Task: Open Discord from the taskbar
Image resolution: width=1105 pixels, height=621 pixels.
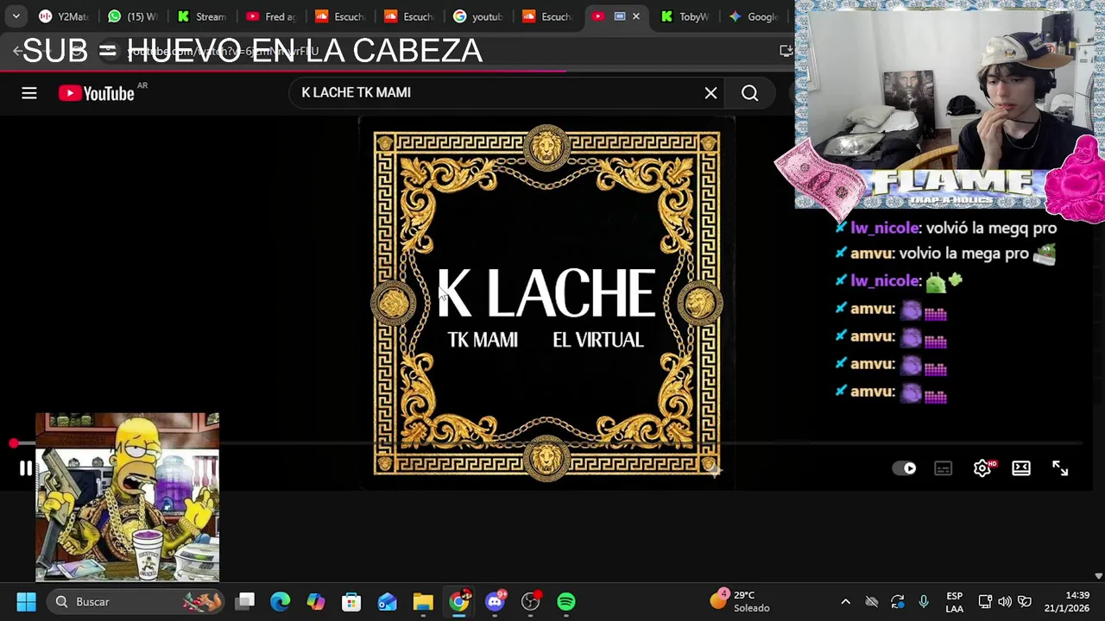Action: click(x=496, y=601)
